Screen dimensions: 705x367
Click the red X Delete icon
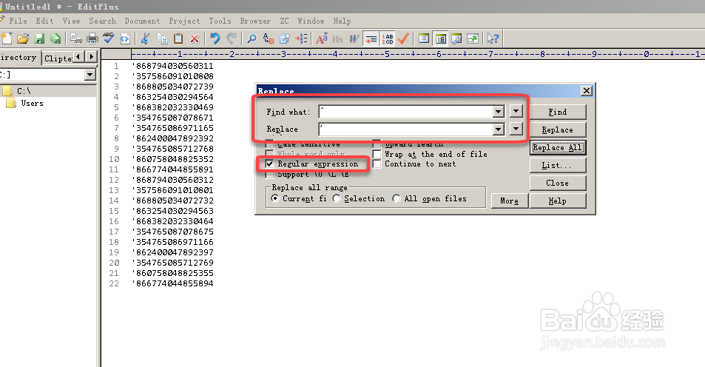tap(195, 38)
